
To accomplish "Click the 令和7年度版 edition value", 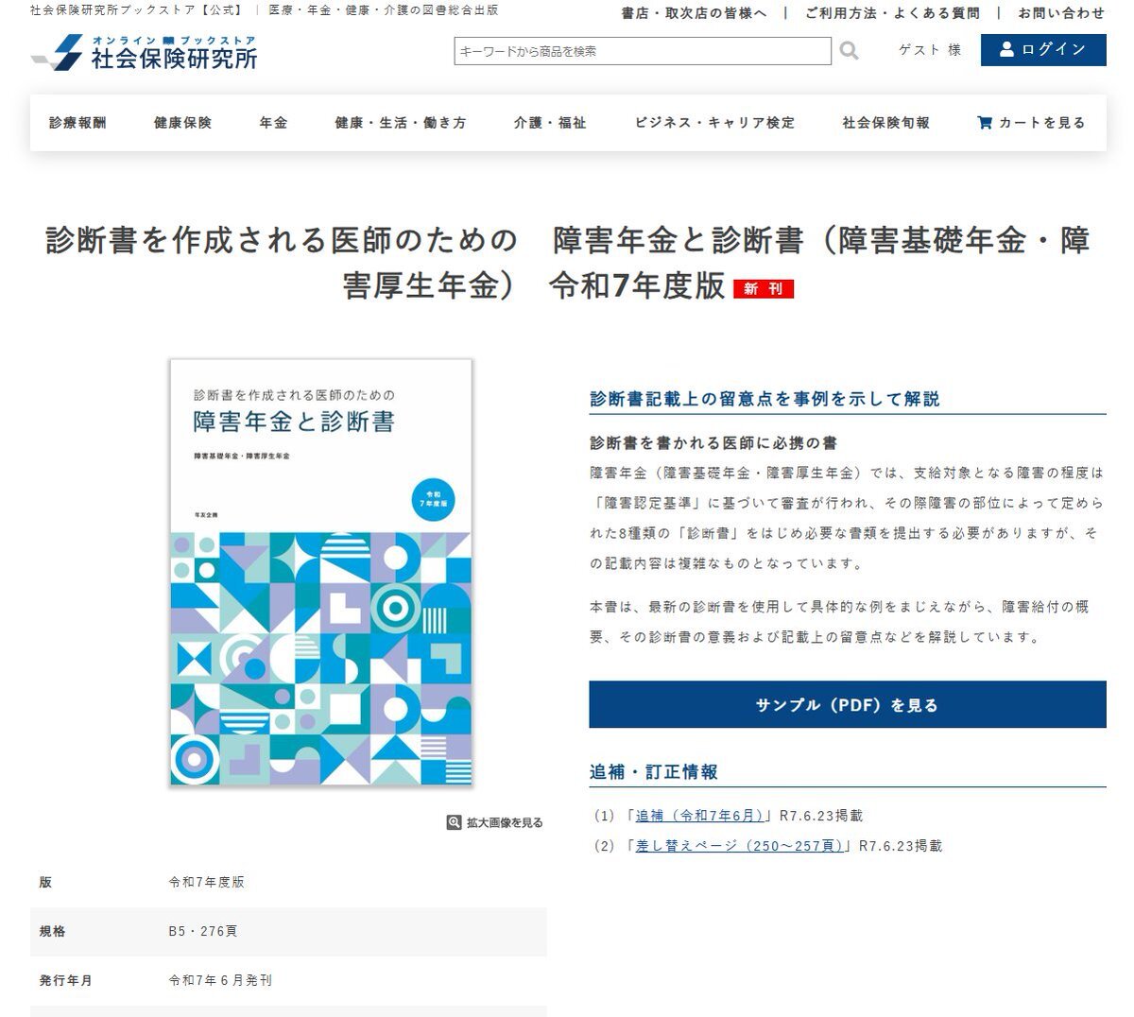I will [207, 882].
